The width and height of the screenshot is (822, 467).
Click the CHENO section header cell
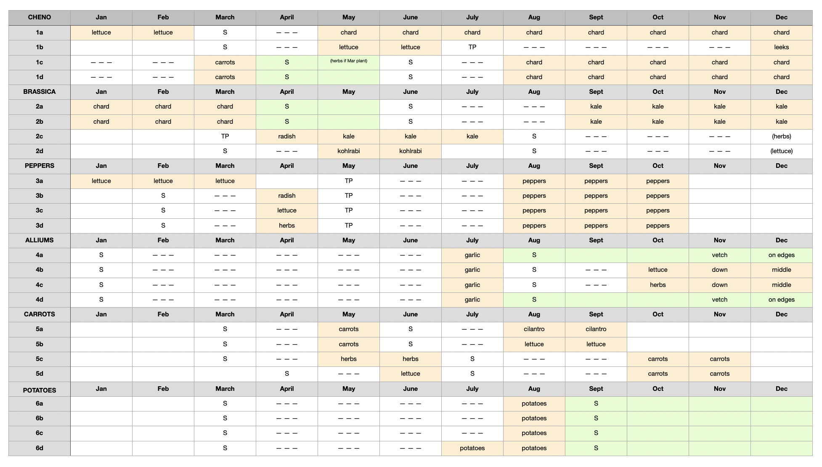(40, 17)
